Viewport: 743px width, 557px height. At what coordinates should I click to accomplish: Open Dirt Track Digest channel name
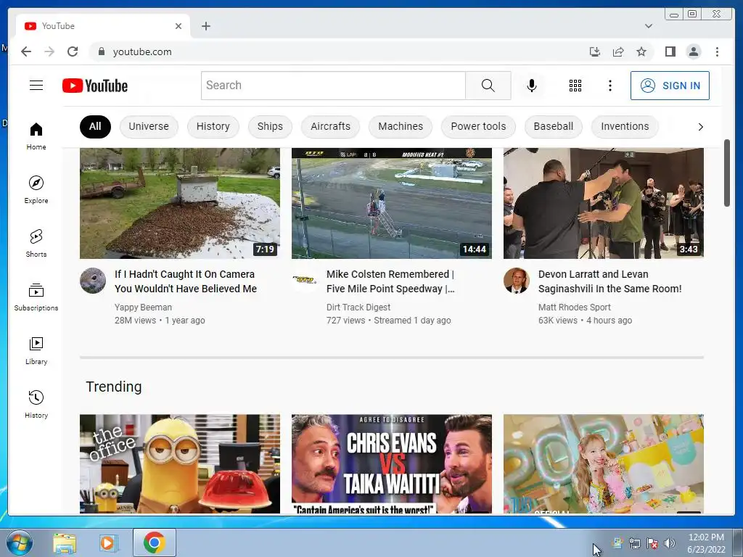pyautogui.click(x=358, y=308)
